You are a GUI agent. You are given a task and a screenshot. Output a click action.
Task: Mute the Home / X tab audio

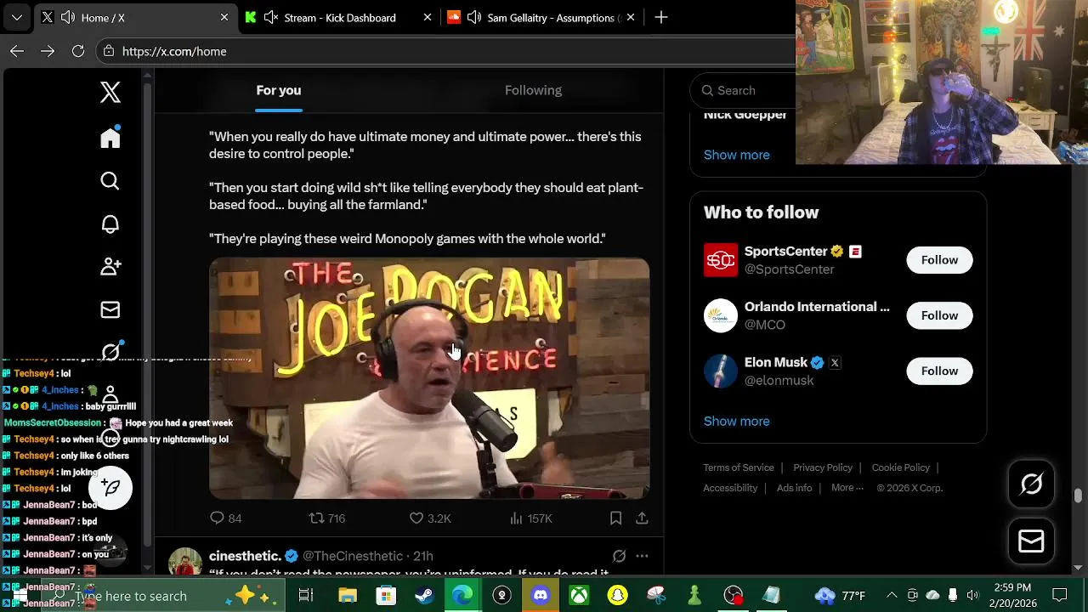(68, 17)
